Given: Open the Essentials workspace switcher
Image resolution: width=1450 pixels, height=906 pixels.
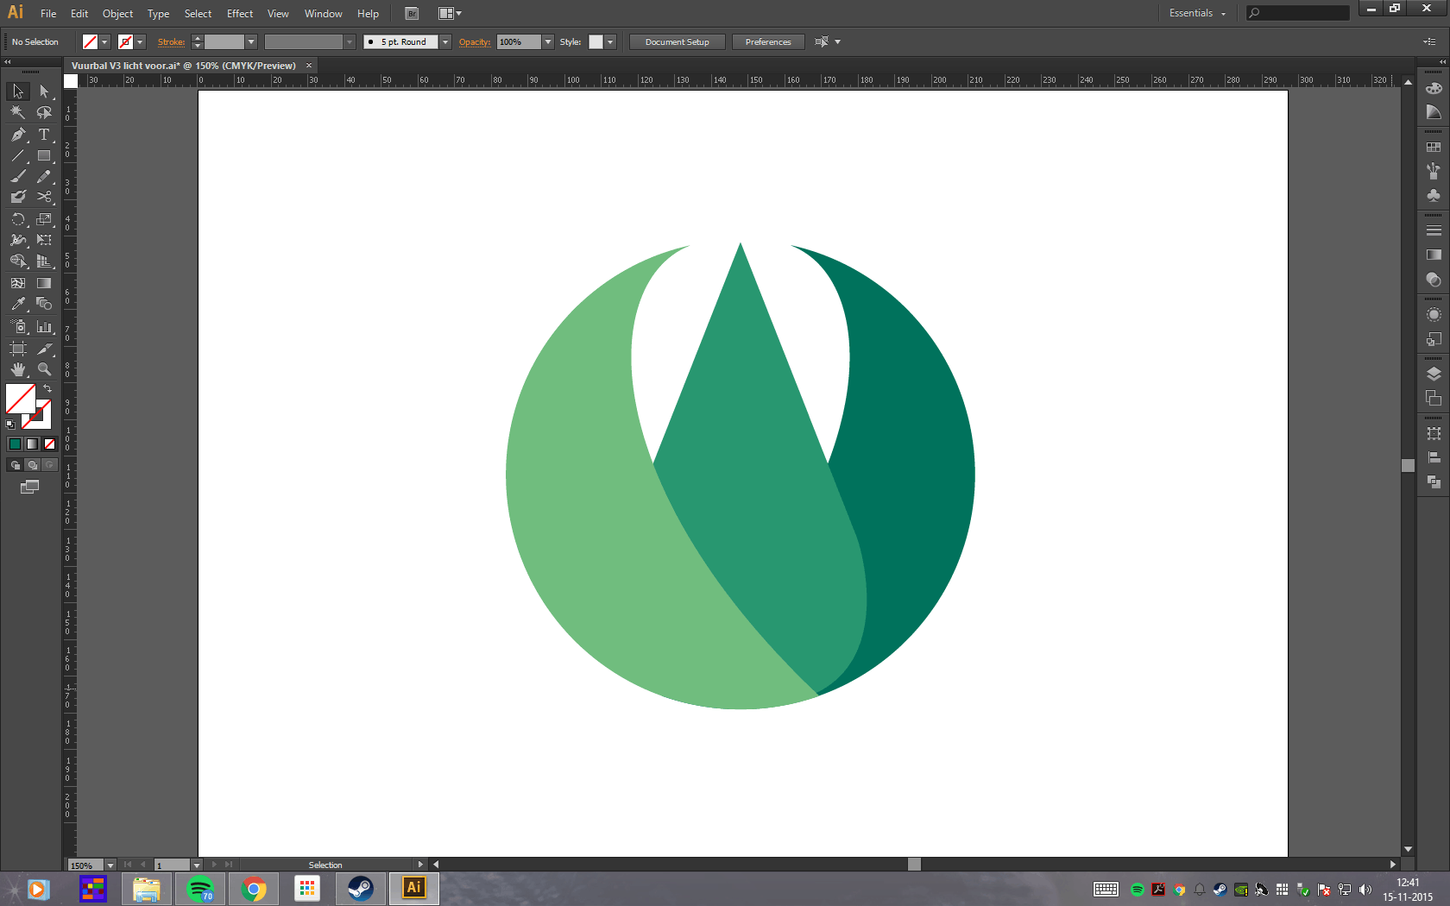Looking at the screenshot, I should coord(1197,13).
